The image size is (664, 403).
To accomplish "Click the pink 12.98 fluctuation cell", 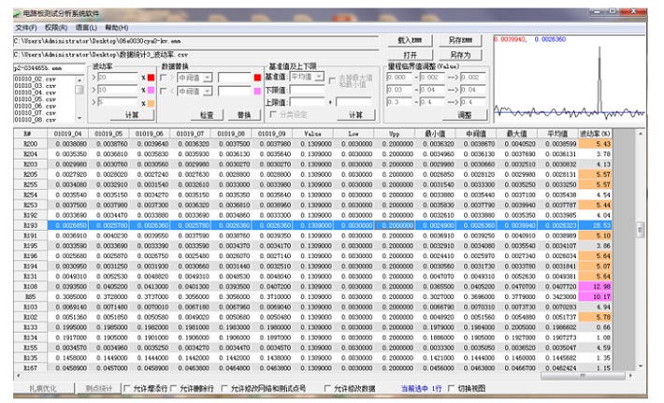I will coord(595,286).
